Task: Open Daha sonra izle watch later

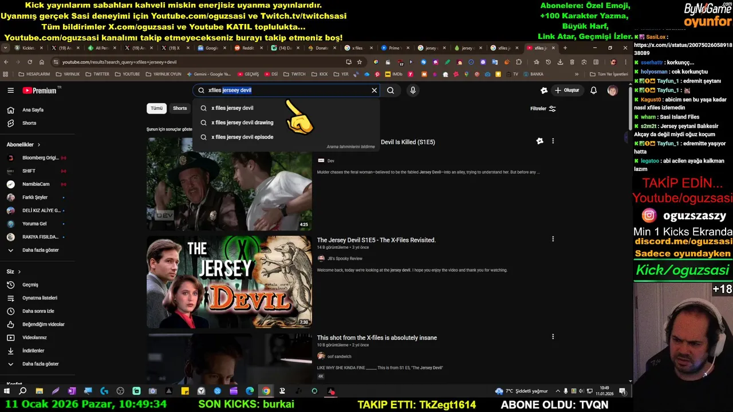Action: (37, 311)
